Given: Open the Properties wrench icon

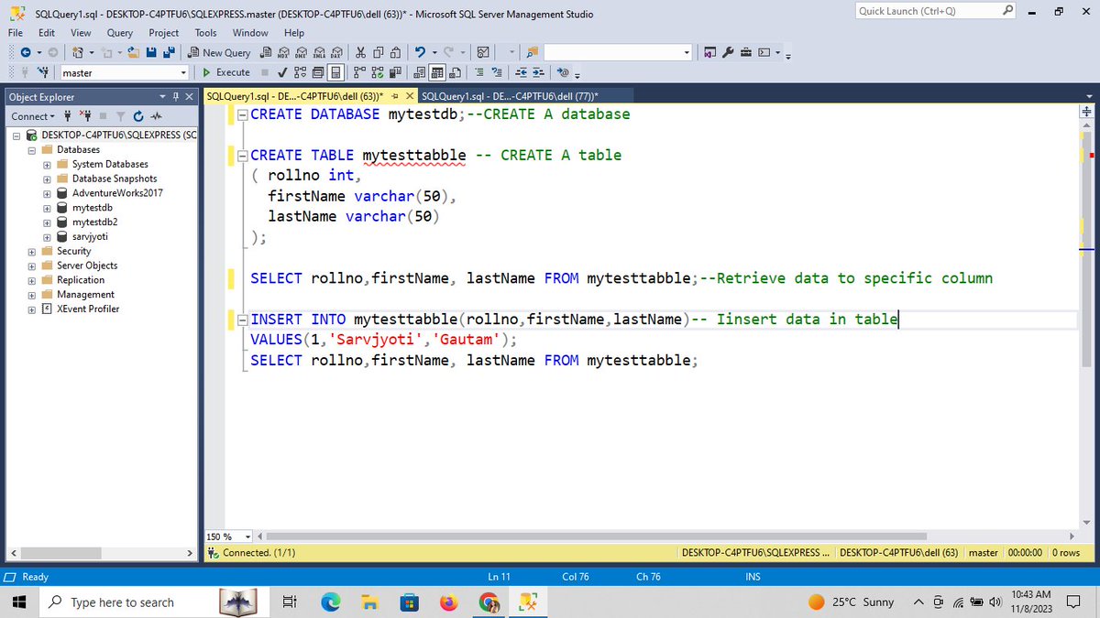Looking at the screenshot, I should [x=728, y=53].
